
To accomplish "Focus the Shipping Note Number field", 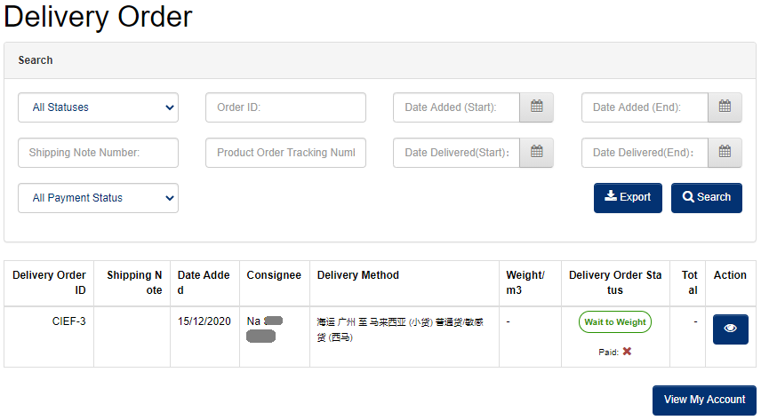I will (x=98, y=153).
